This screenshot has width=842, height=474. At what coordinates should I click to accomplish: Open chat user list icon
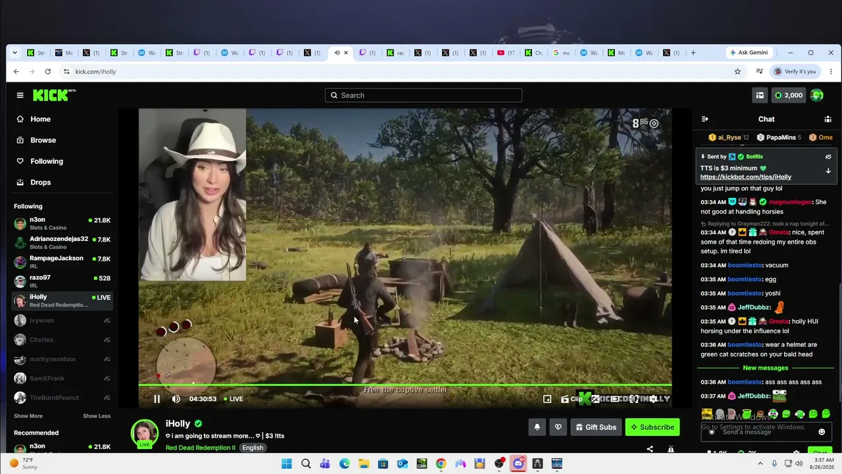click(828, 119)
